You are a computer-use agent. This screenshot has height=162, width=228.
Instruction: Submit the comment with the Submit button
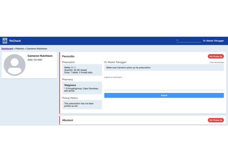pyautogui.click(x=164, y=95)
